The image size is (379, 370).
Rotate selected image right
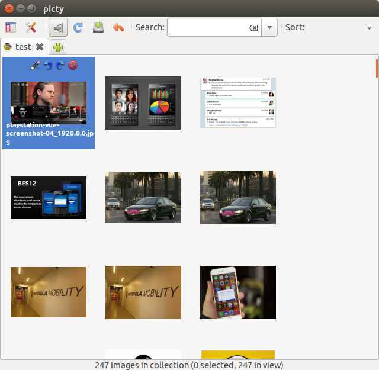[60, 65]
